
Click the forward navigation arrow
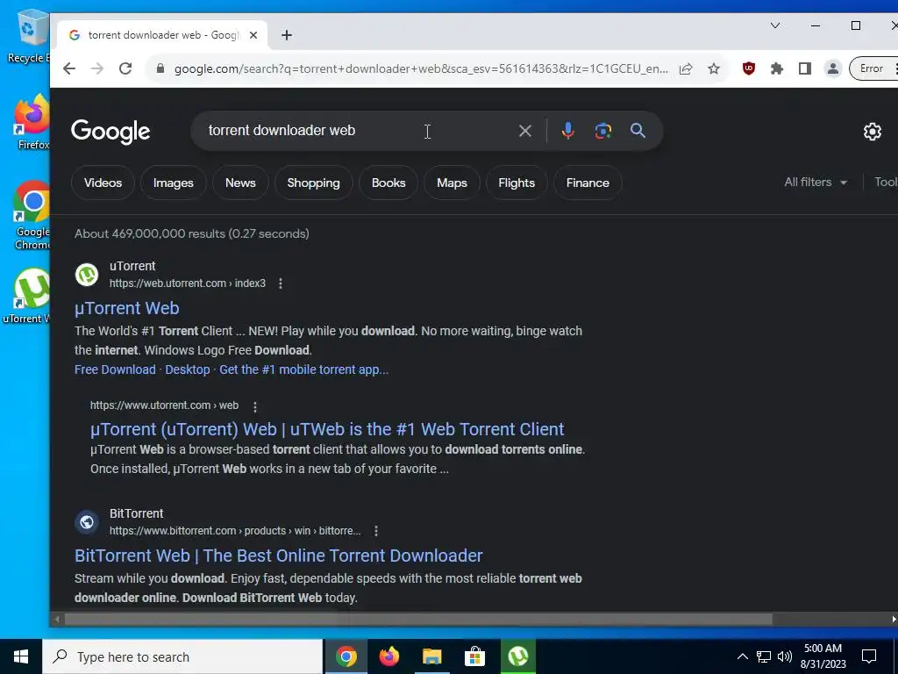click(97, 68)
